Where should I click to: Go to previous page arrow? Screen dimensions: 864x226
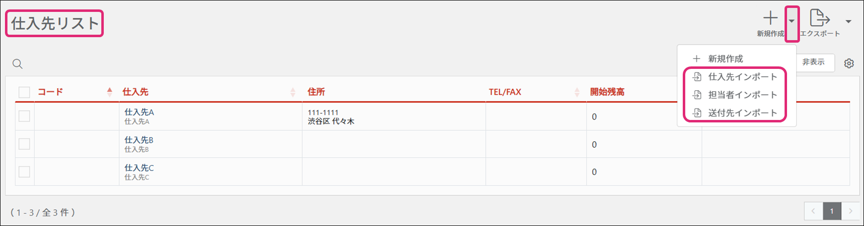813,211
